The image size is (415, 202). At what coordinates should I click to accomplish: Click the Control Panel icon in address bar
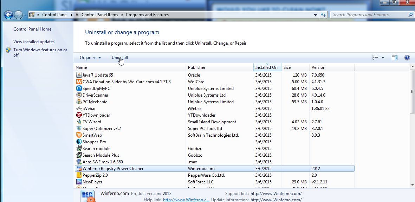click(x=32, y=15)
